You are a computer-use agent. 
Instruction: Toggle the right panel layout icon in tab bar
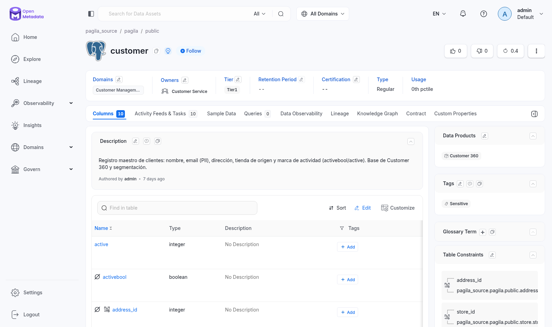pyautogui.click(x=534, y=114)
